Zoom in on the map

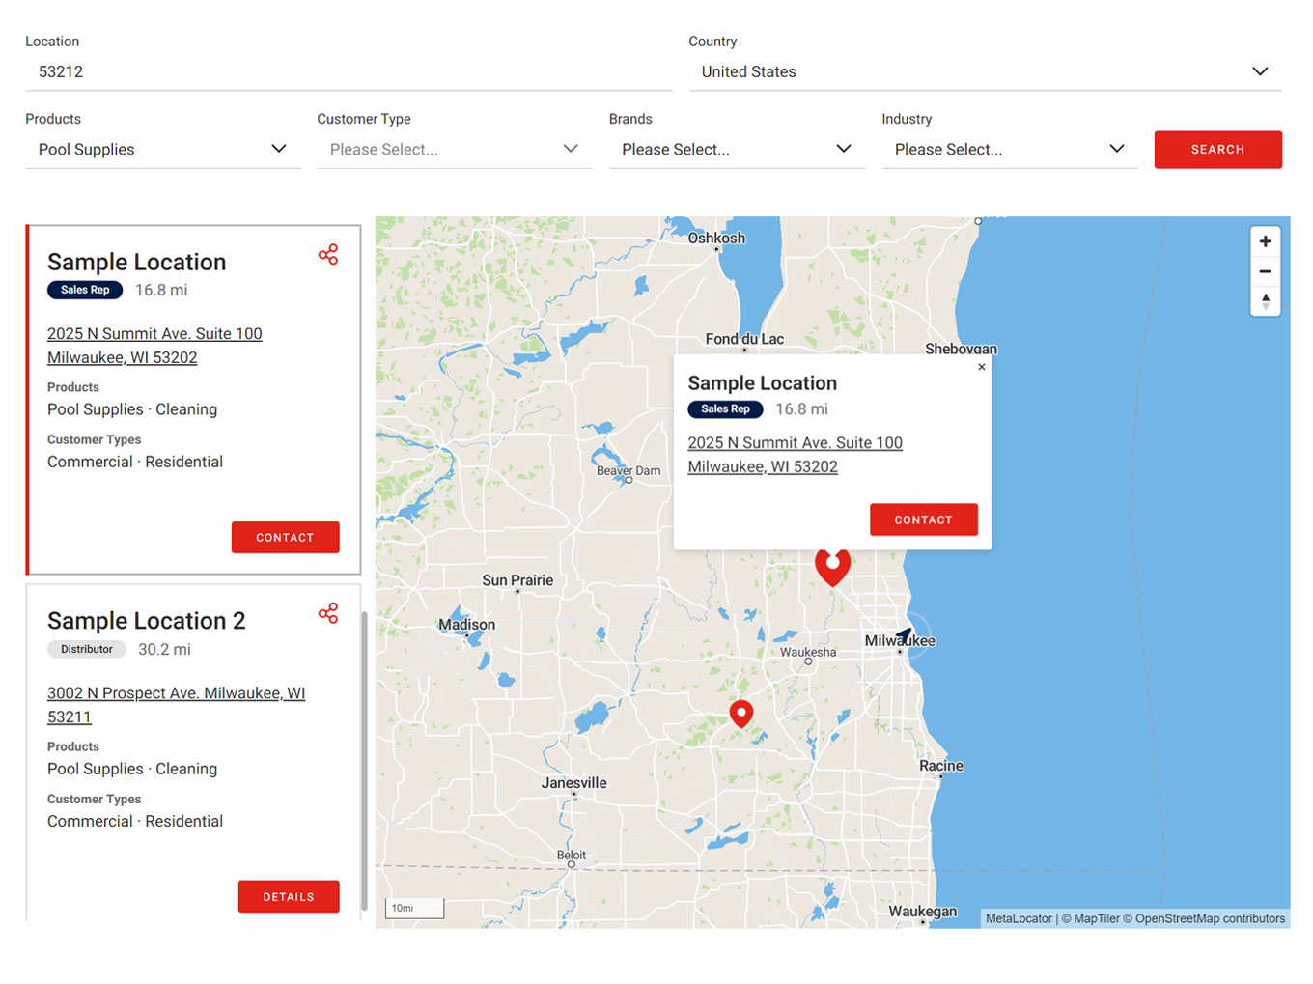[1265, 241]
